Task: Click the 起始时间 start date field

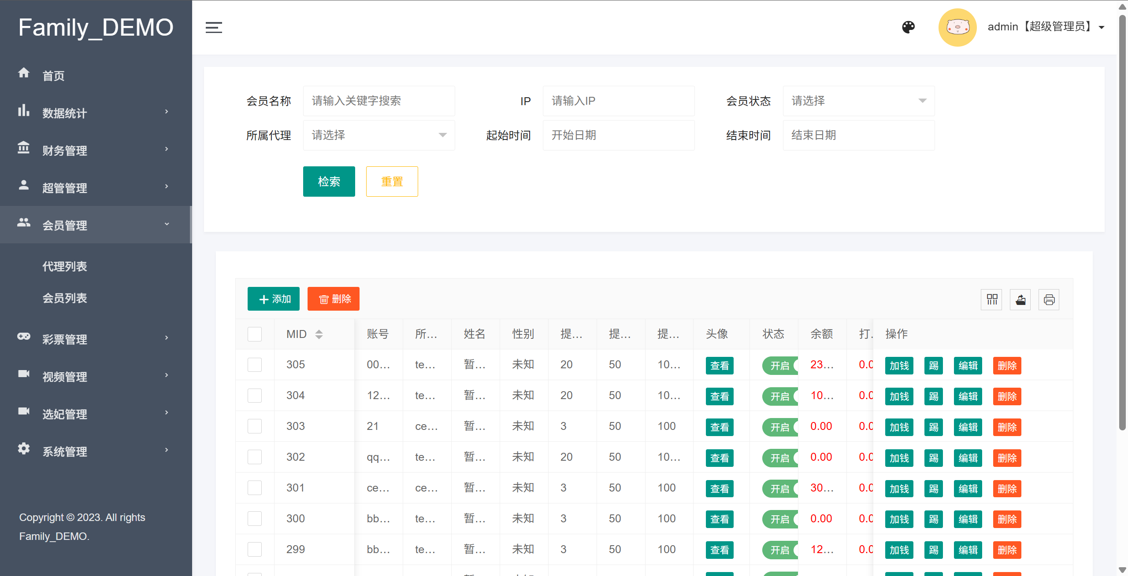Action: tap(619, 135)
